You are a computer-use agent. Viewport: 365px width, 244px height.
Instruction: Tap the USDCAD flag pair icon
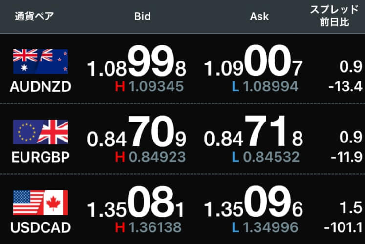pyautogui.click(x=40, y=203)
